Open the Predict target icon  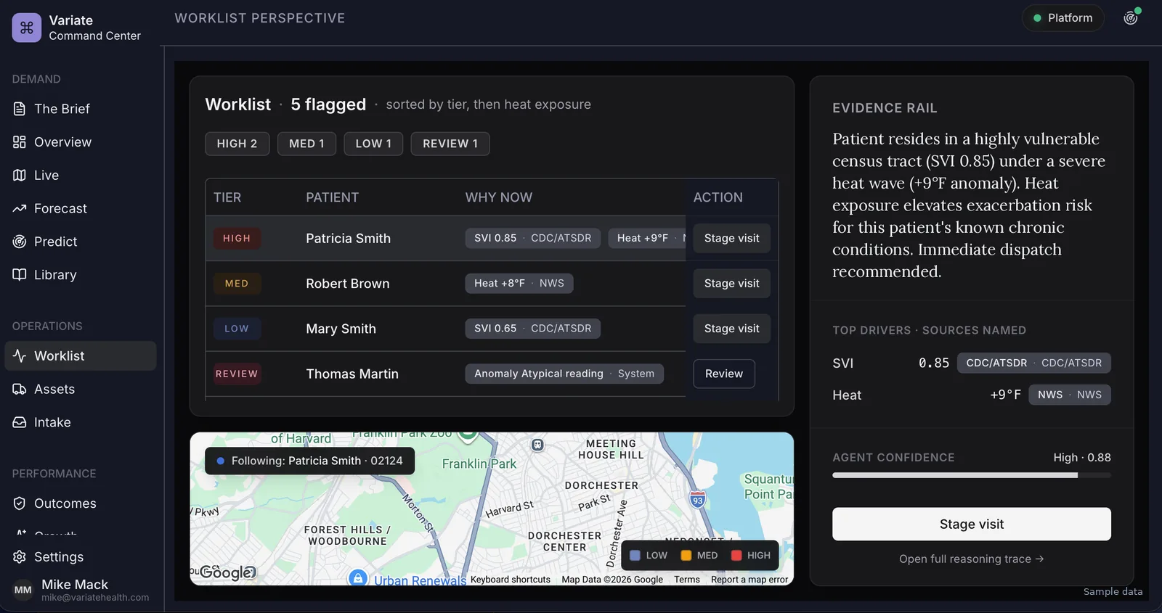click(x=20, y=242)
